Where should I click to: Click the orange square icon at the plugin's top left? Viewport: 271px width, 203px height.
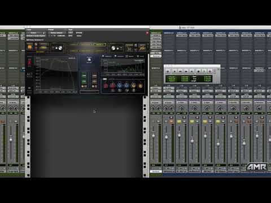point(30,46)
